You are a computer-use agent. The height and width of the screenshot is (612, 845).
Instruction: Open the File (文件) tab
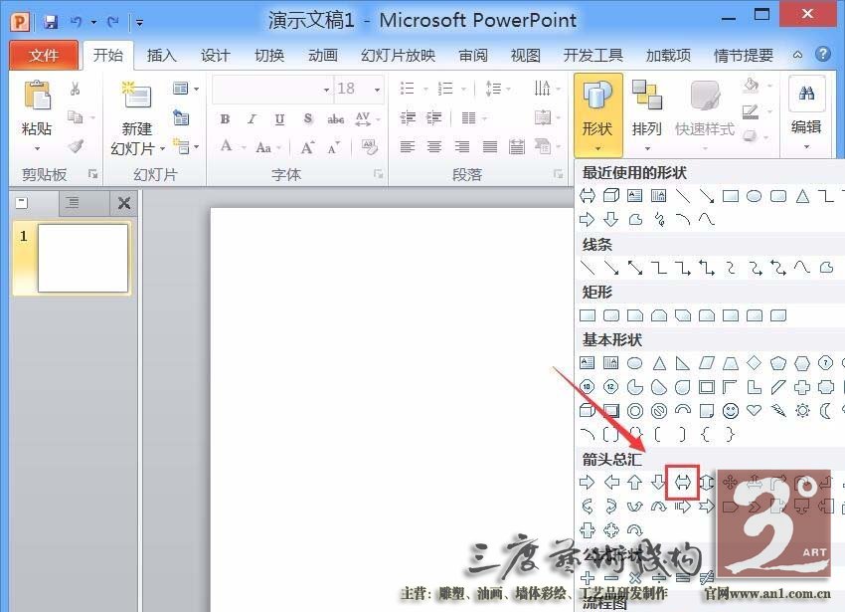44,55
